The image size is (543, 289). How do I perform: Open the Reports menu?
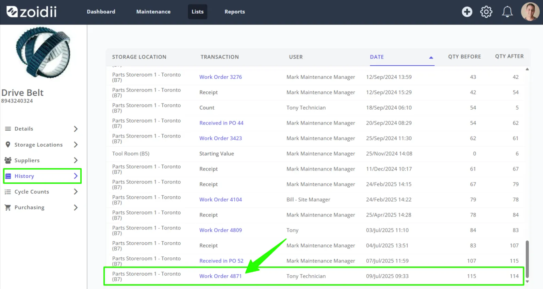[235, 12]
